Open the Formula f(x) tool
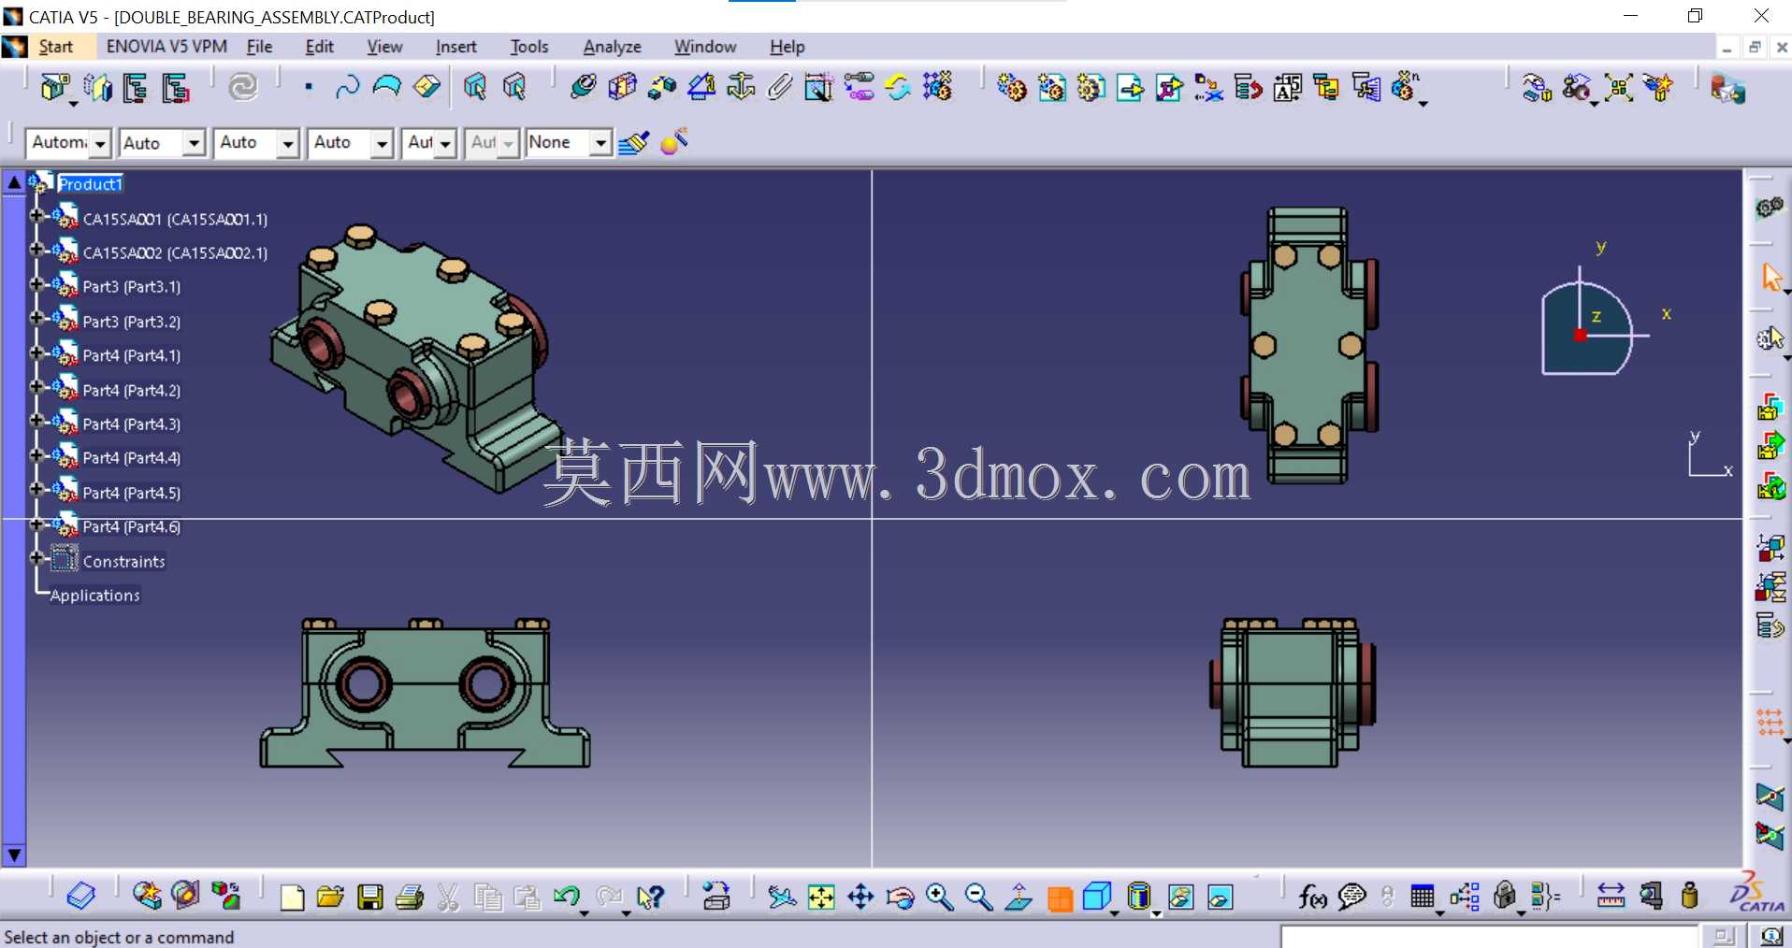 (1312, 898)
